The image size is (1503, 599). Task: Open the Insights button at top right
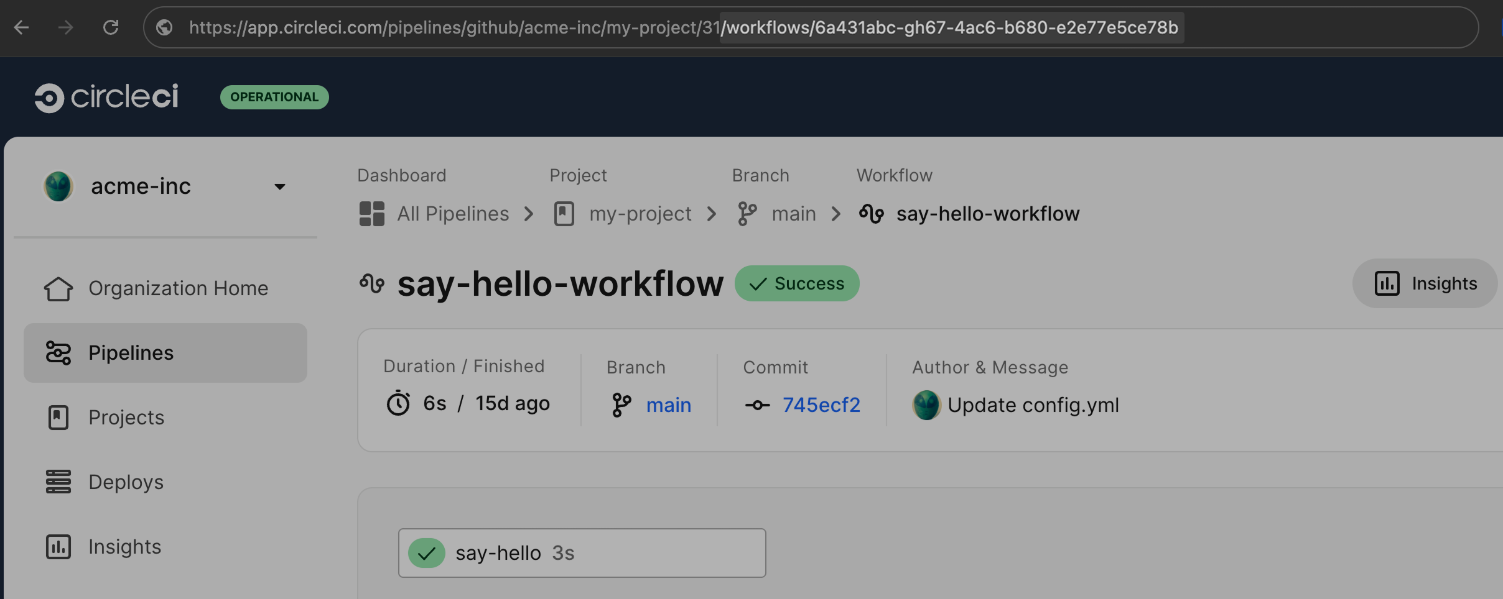pyautogui.click(x=1425, y=283)
